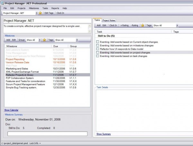Click the star icon in Milestones toolbar
The height and width of the screenshot is (146, 193).
[44, 40]
